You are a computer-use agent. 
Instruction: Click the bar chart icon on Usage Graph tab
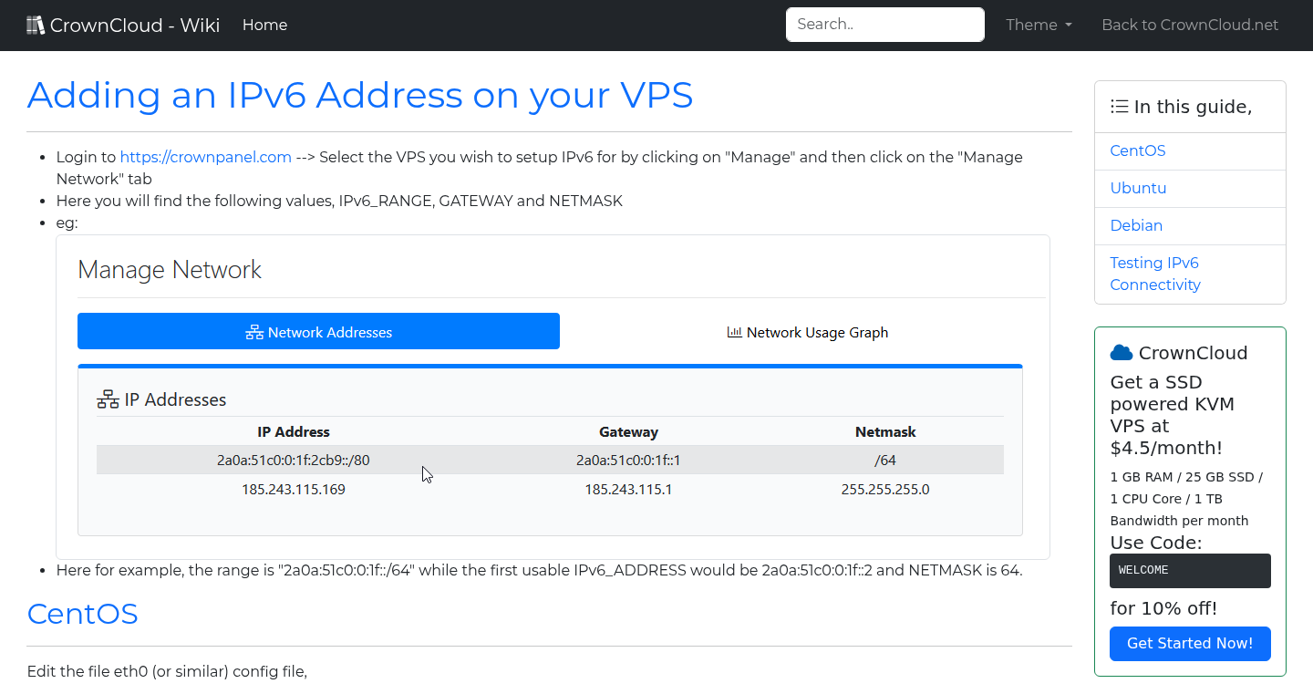[x=734, y=332]
